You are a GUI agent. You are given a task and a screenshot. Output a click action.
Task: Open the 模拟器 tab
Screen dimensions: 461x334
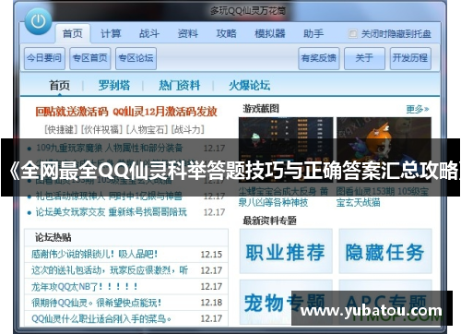(x=270, y=33)
